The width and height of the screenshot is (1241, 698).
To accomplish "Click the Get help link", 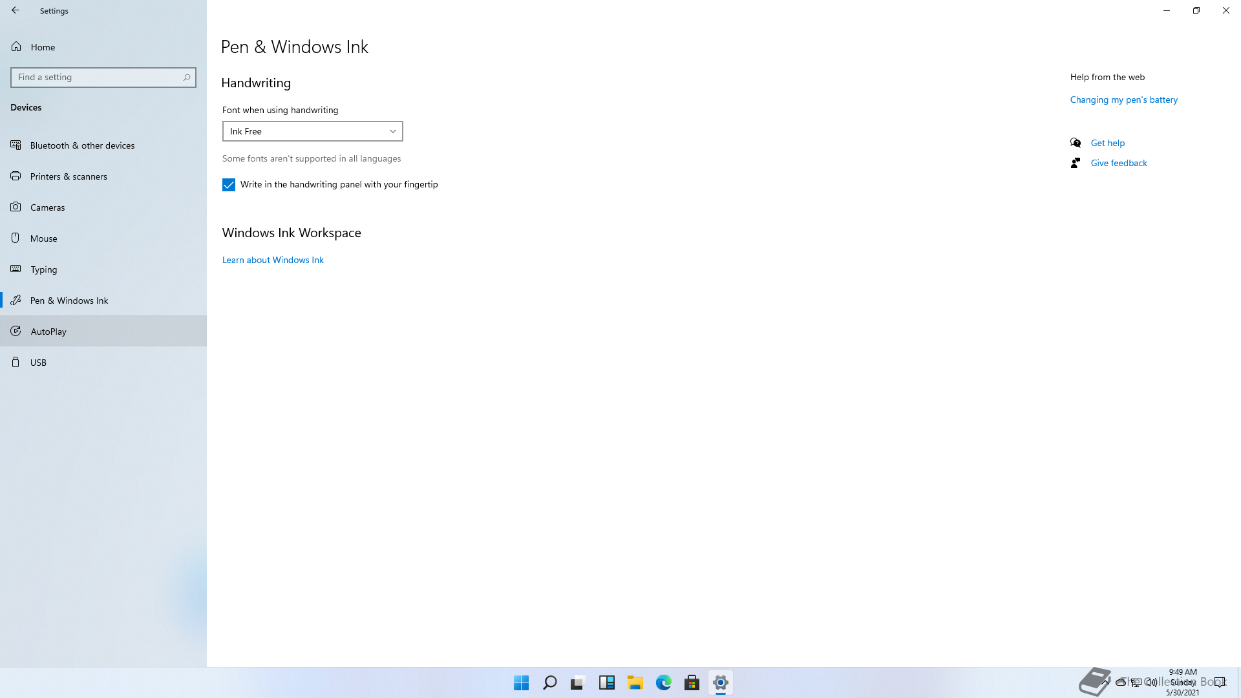I will point(1107,143).
